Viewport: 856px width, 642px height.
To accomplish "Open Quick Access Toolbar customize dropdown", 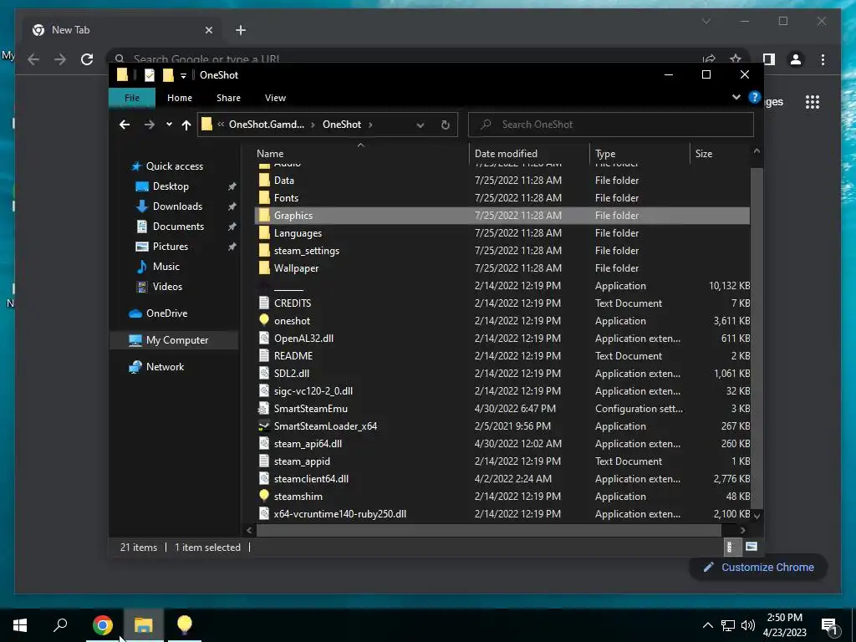I will coord(183,75).
